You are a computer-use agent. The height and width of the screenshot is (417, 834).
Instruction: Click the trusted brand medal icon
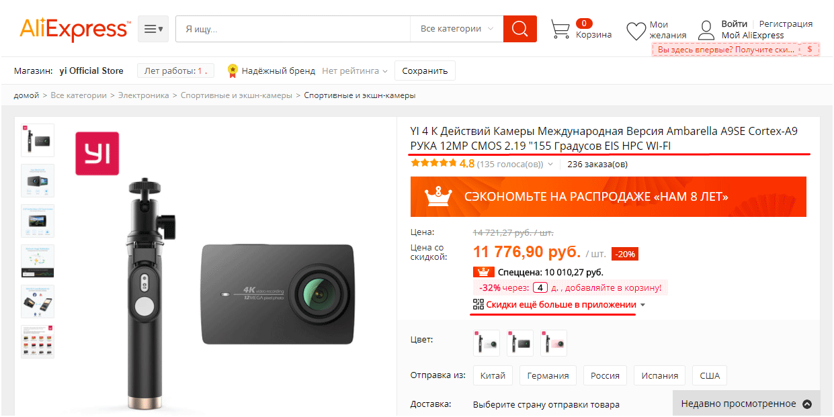(233, 71)
